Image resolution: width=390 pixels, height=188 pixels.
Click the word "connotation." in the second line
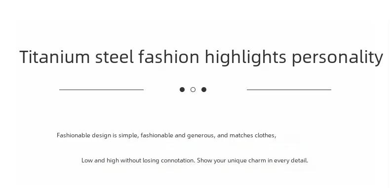click(178, 160)
